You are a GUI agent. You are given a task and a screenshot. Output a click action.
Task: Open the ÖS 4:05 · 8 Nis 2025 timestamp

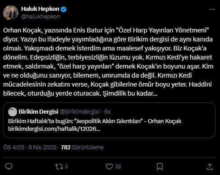point(30,147)
